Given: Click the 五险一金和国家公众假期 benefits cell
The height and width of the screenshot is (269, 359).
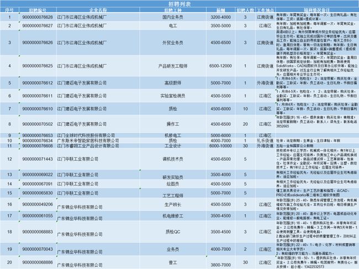Looking at the screenshot, I should [x=317, y=146].
